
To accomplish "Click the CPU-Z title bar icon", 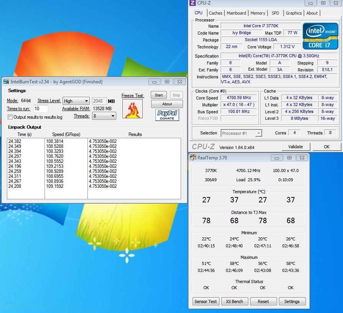I will (193, 3).
